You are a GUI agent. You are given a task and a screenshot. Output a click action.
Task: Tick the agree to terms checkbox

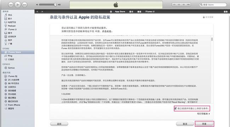[175, 108]
